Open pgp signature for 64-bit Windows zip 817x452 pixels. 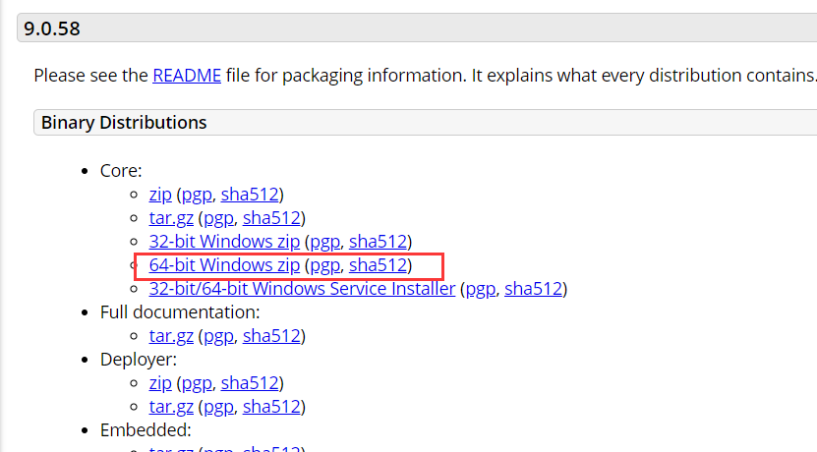[324, 265]
